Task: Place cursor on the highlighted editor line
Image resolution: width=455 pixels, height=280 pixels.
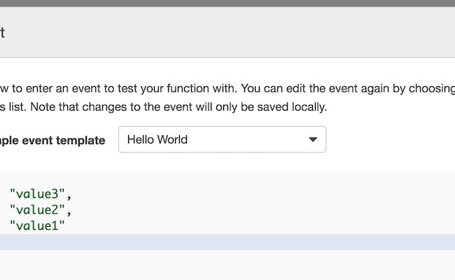Action: (x=227, y=242)
